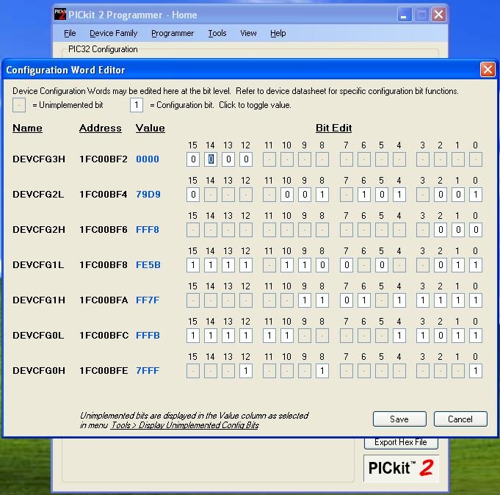Toggle DEVCFG0L bit 15
This screenshot has height=495, width=500.
[x=193, y=336]
